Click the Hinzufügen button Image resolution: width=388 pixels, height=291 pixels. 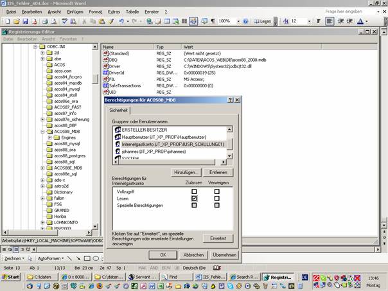pos(186,172)
